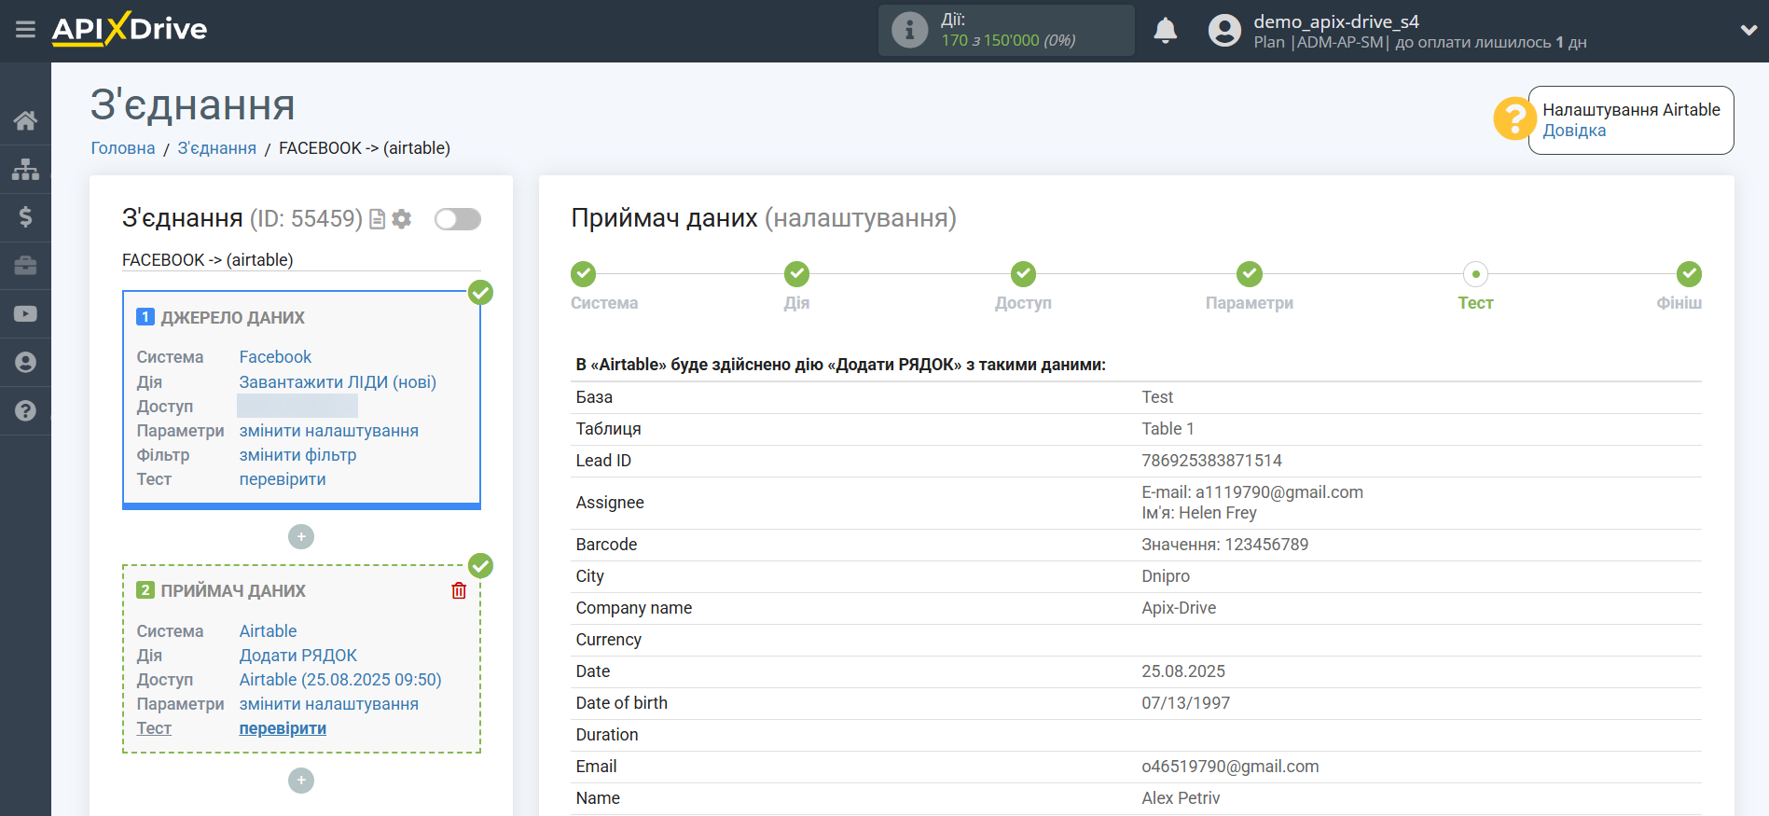
Task: Open connections sitemap icon in sidebar
Action: [x=25, y=169]
